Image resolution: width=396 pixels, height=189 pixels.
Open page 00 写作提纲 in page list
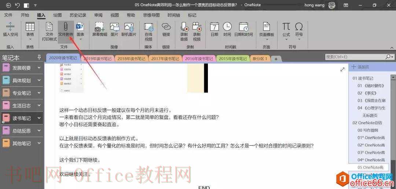pyautogui.click(x=367, y=130)
